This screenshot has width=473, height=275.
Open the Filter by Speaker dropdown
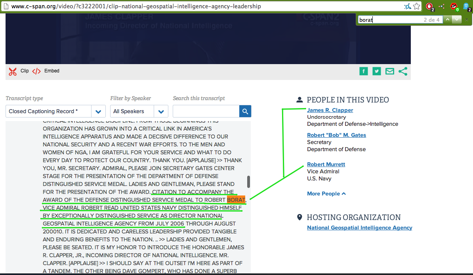(139, 112)
